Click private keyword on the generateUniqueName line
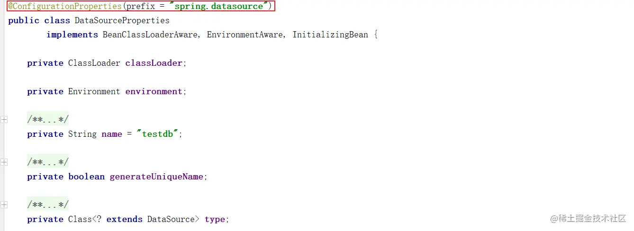The image size is (634, 231). tap(45, 177)
